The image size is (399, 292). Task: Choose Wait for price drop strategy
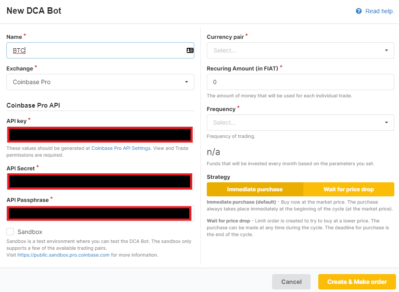[349, 189]
